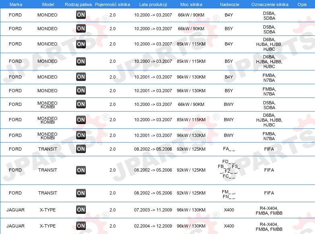Select ON icon in Transit FA__ row

(x=81, y=149)
